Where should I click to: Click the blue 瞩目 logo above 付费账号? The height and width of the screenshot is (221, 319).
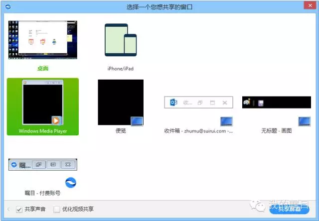point(71,183)
